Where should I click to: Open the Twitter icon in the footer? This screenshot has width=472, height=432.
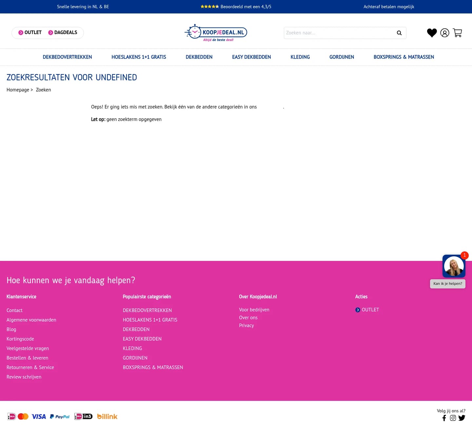(x=462, y=418)
